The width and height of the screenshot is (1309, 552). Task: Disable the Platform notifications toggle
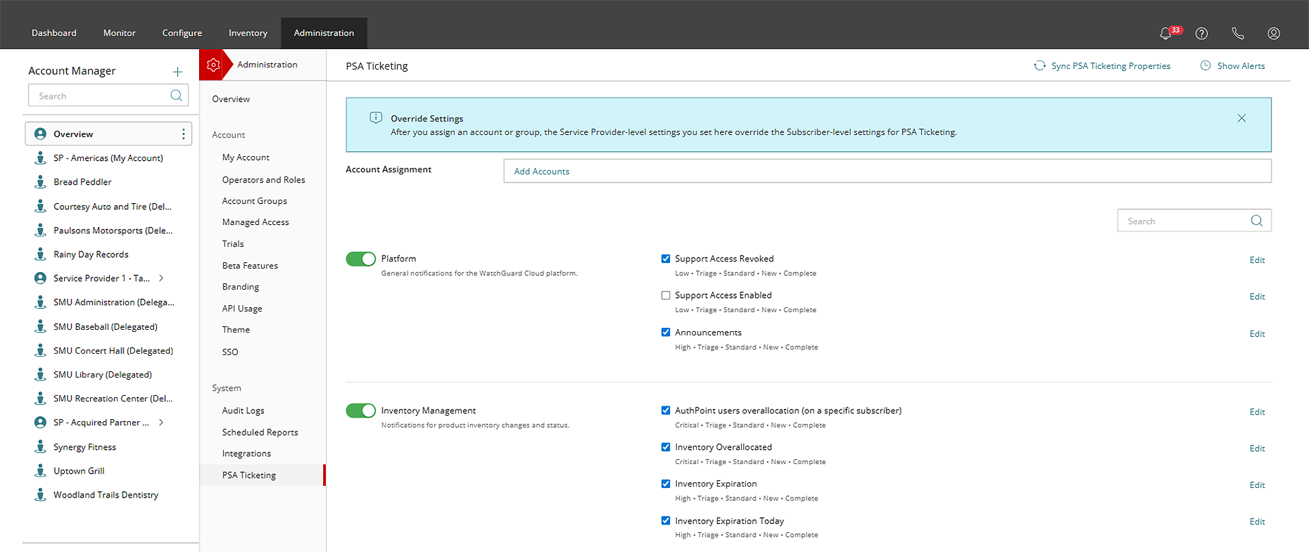(361, 259)
